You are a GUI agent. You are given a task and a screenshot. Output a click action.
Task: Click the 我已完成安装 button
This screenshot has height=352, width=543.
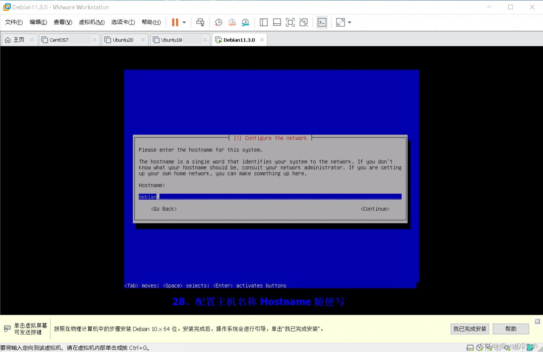tap(470, 329)
